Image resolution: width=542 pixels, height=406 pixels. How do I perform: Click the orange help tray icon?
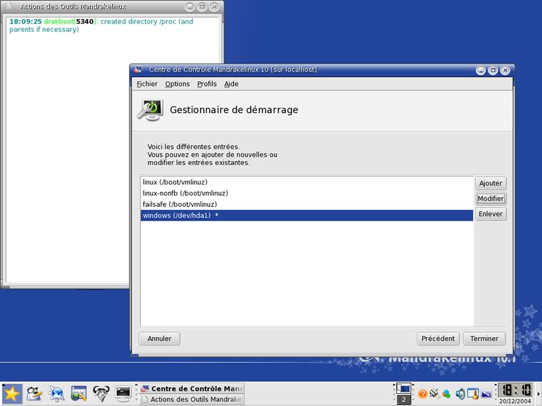(x=422, y=394)
